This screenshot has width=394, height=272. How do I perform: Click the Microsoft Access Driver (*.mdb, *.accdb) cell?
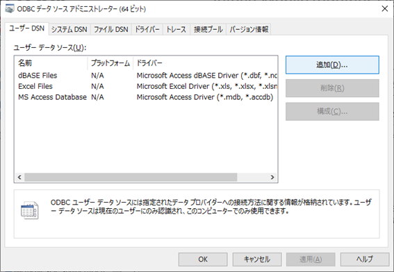tap(205, 97)
